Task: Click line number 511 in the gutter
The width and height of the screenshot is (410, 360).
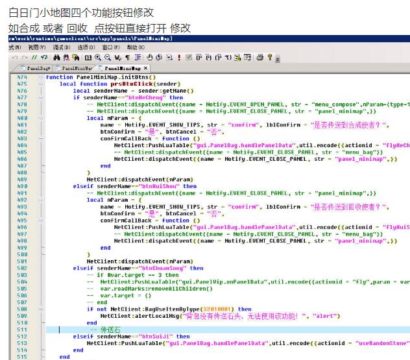Action: [x=22, y=330]
